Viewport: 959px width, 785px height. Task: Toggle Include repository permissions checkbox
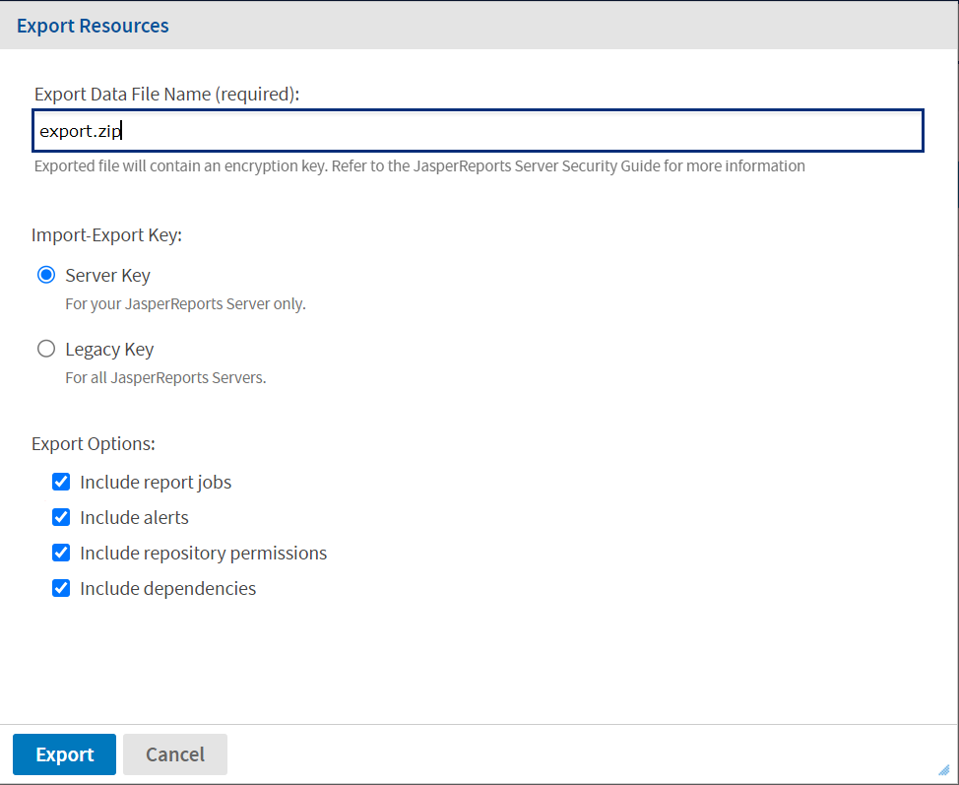(x=61, y=554)
